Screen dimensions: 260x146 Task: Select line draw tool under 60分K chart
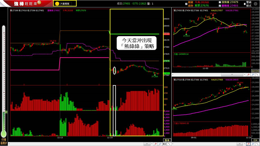[x=257, y=75]
